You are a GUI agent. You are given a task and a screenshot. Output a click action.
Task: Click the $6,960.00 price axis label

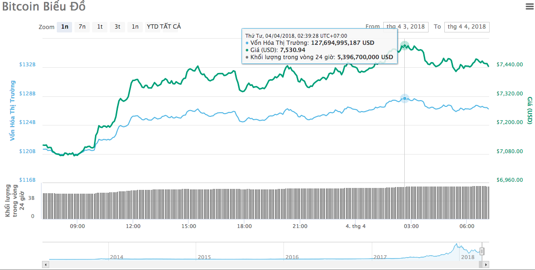pyautogui.click(x=509, y=180)
